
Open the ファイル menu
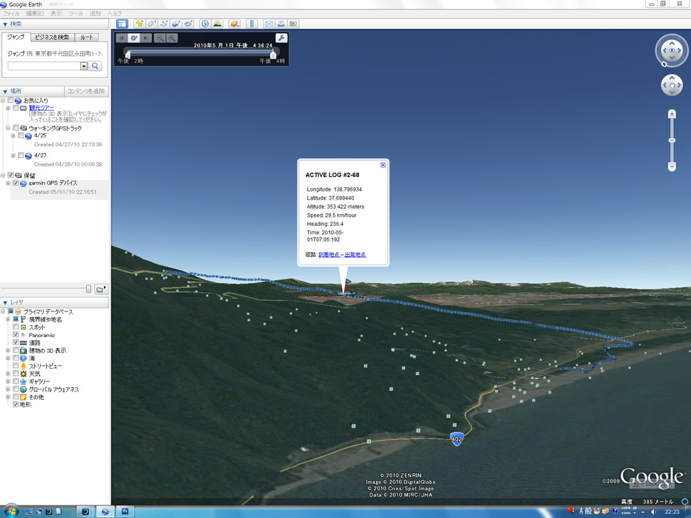click(x=12, y=13)
